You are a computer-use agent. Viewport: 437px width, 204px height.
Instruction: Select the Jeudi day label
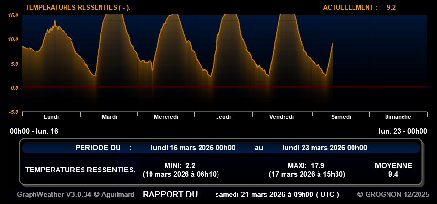pos(223,117)
